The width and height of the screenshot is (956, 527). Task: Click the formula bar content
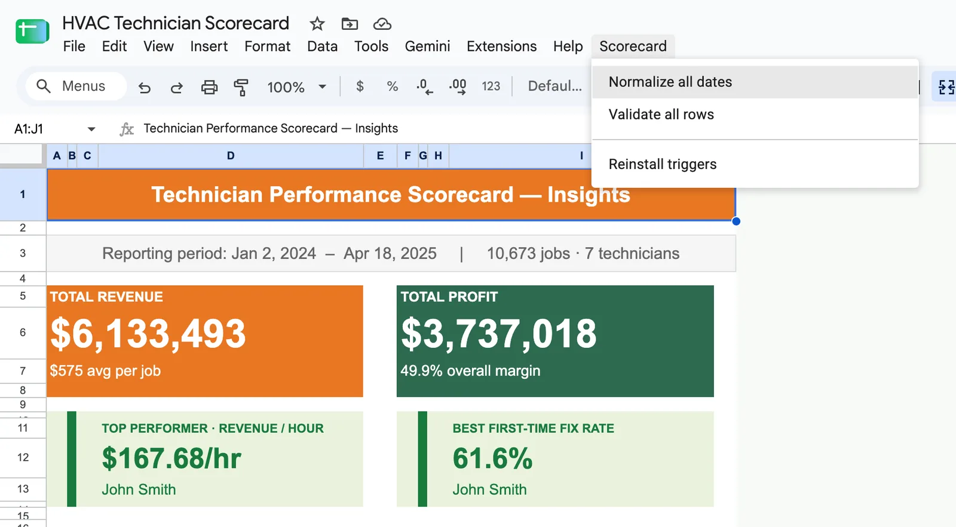pyautogui.click(x=271, y=129)
